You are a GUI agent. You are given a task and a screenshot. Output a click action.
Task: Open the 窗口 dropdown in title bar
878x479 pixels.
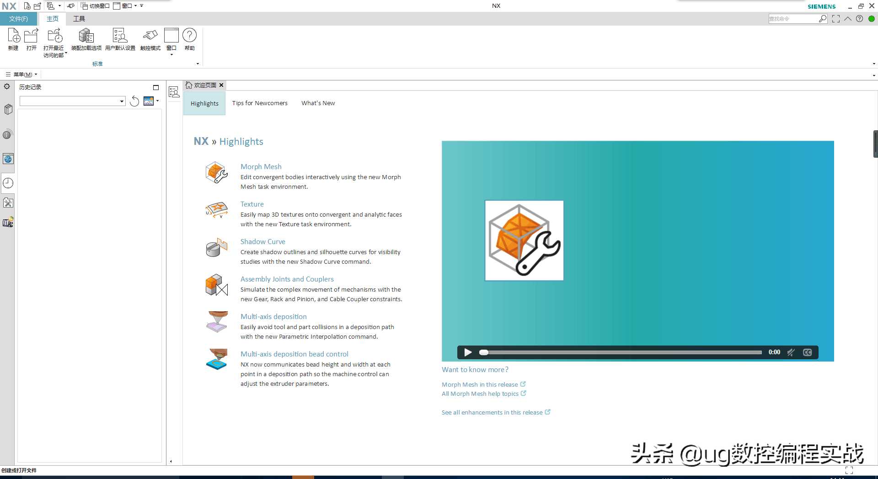click(x=125, y=6)
